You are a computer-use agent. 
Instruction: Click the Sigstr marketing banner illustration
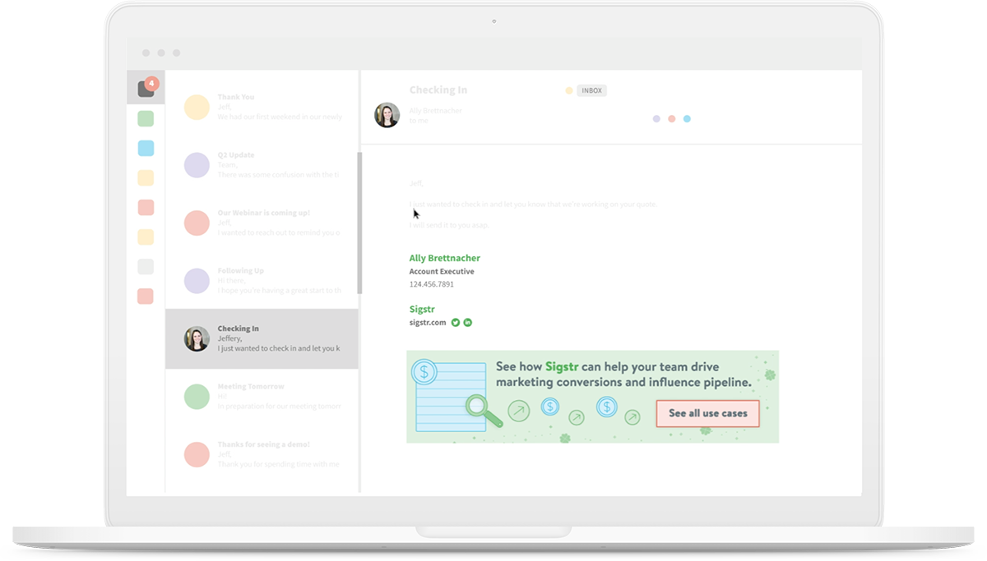(x=592, y=397)
